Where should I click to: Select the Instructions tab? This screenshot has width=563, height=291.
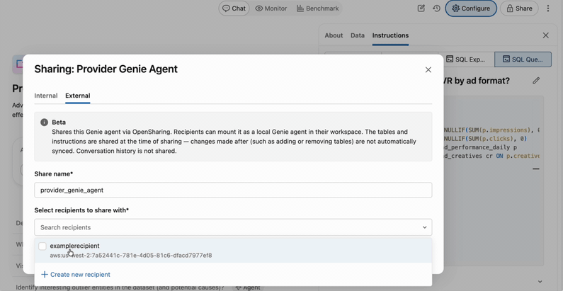(390, 35)
